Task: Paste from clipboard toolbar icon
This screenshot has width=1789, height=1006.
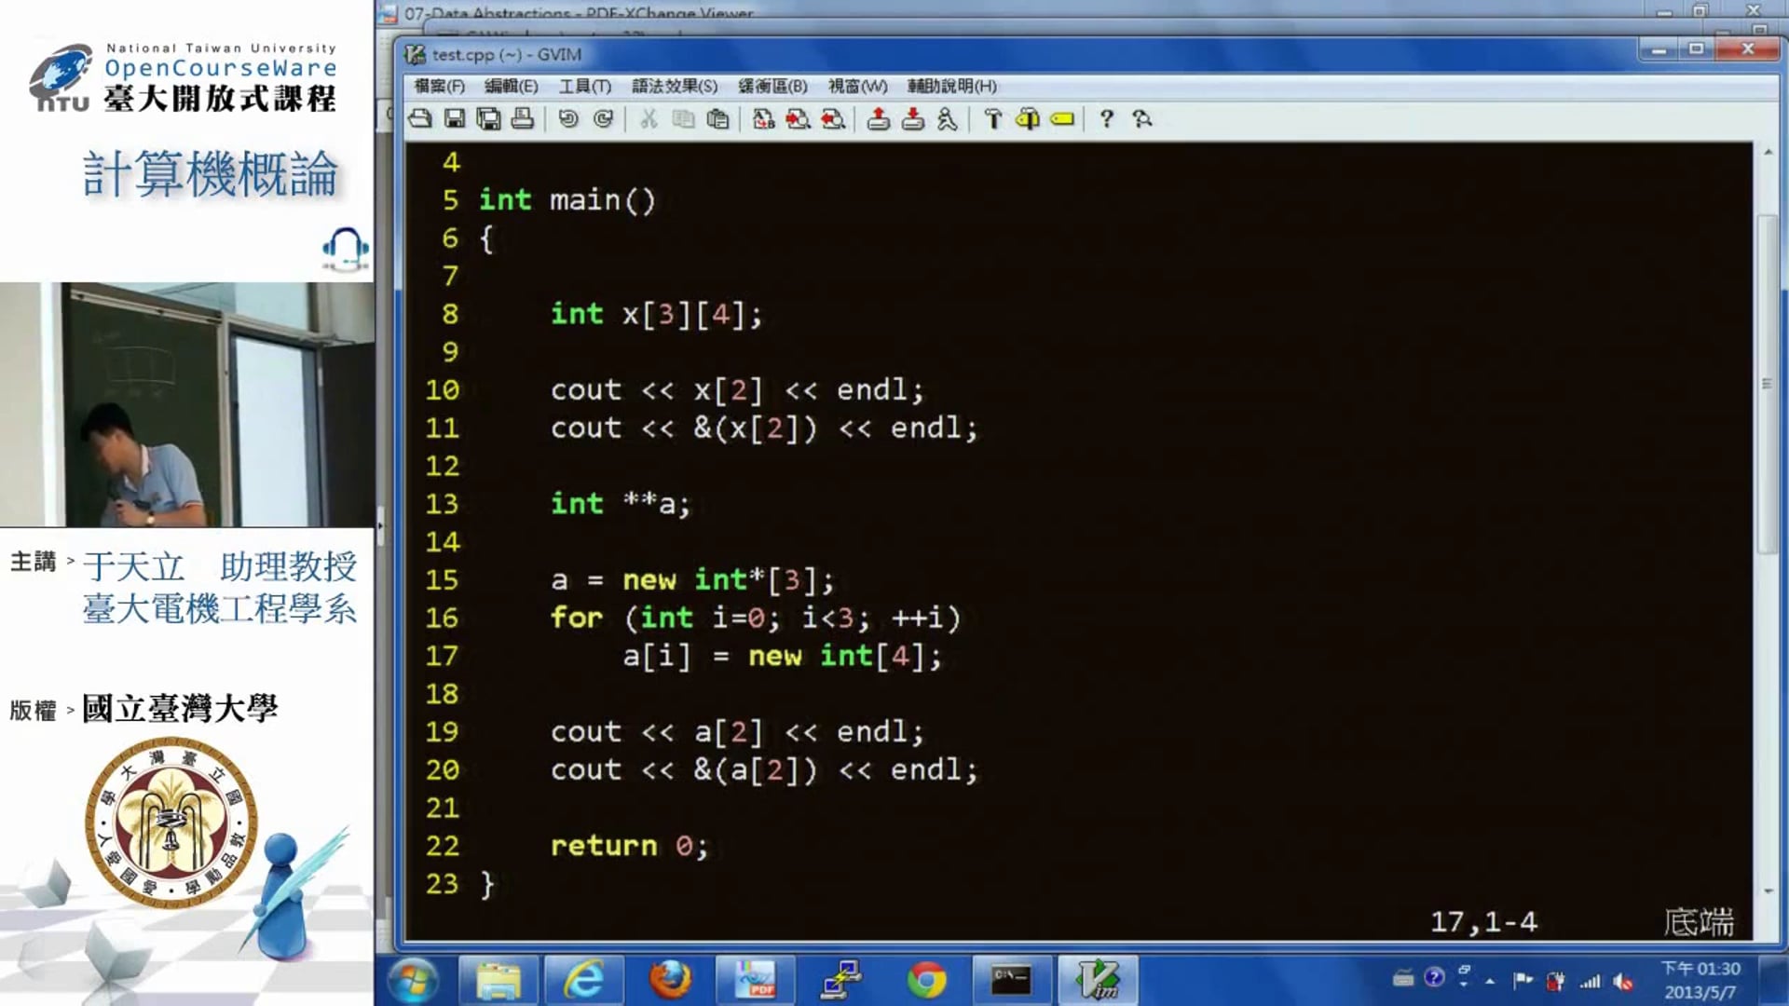Action: coord(717,119)
